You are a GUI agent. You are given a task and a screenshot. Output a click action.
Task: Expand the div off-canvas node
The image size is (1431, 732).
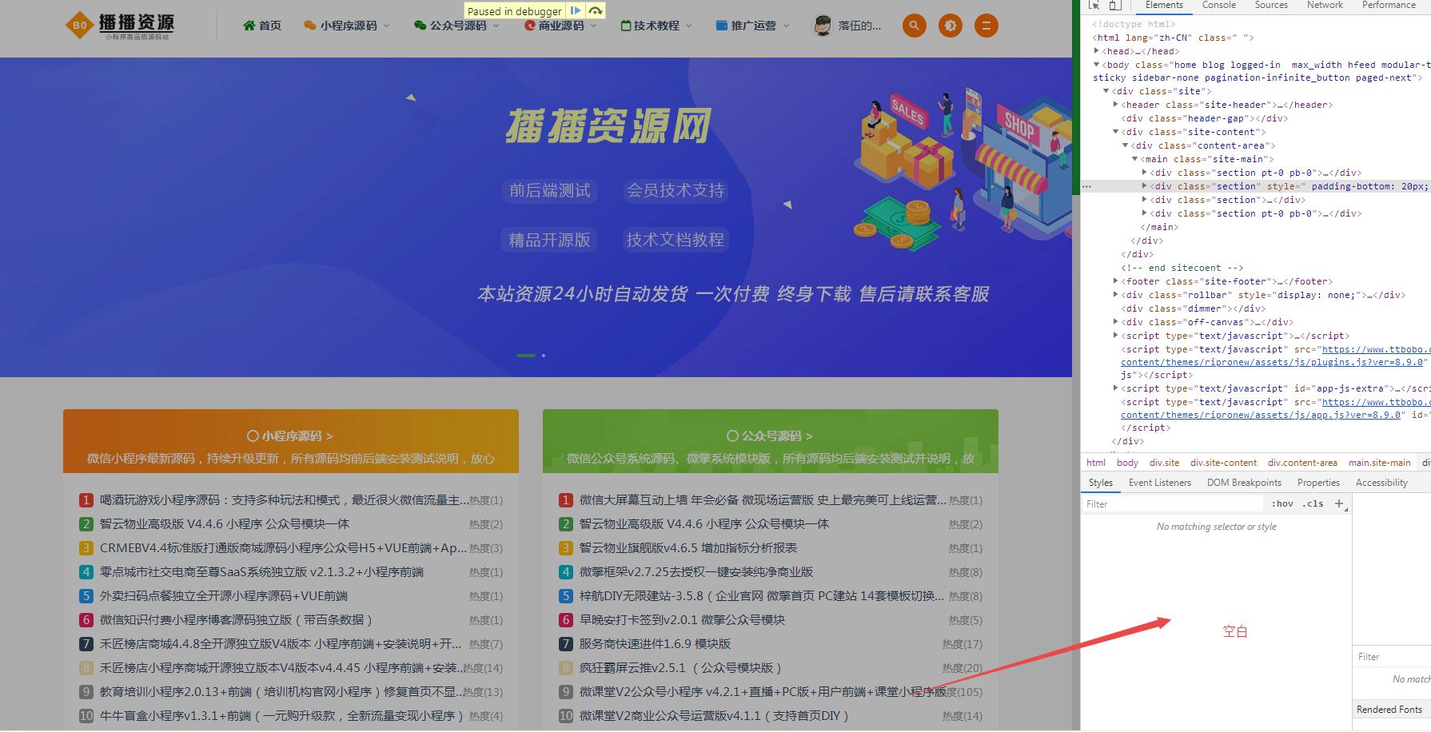[1116, 322]
